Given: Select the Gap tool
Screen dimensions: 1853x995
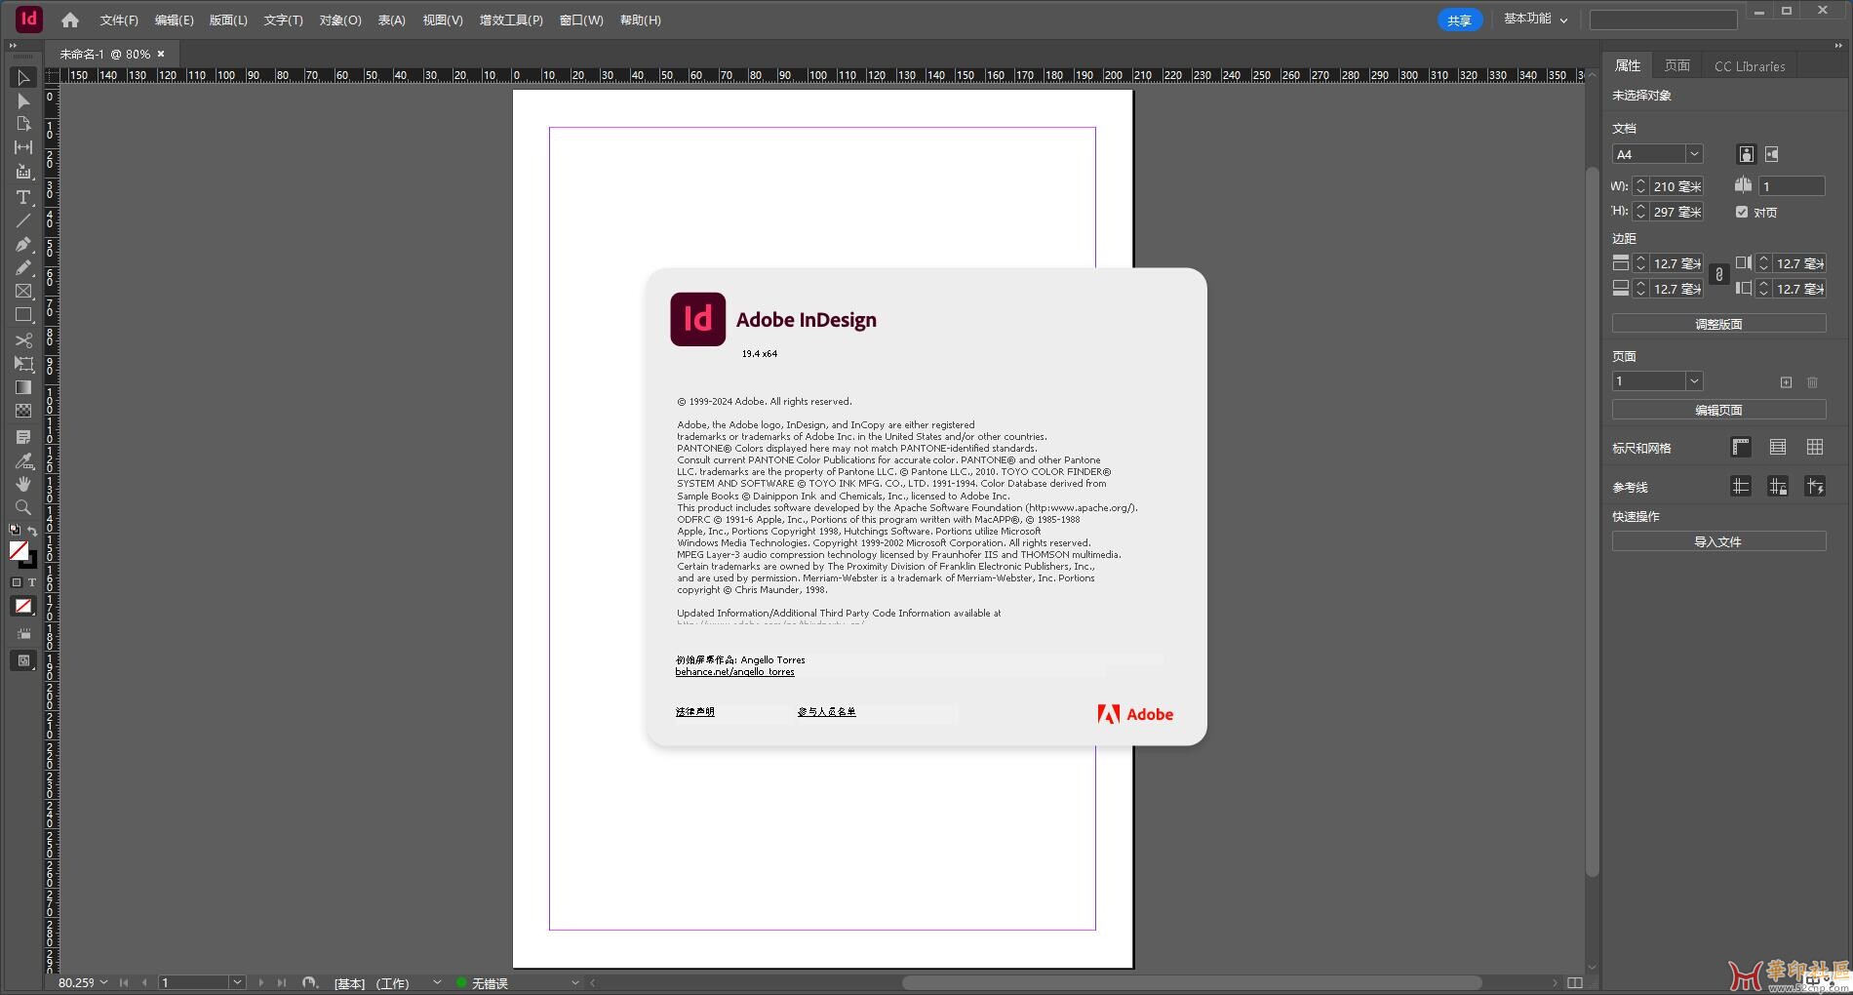Looking at the screenshot, I should pyautogui.click(x=23, y=147).
